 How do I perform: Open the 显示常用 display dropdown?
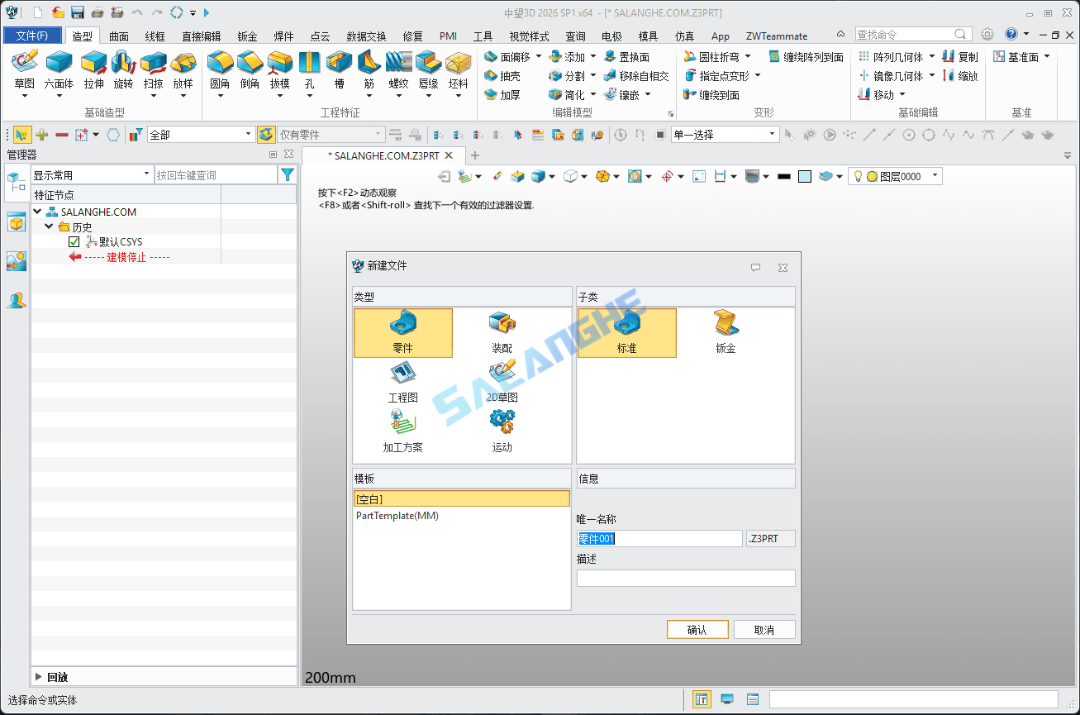pos(147,175)
